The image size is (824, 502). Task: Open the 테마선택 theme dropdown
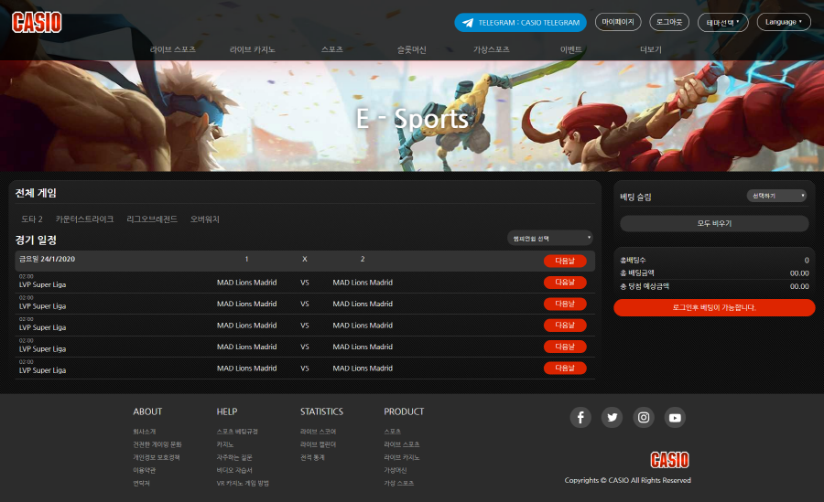[x=722, y=22]
